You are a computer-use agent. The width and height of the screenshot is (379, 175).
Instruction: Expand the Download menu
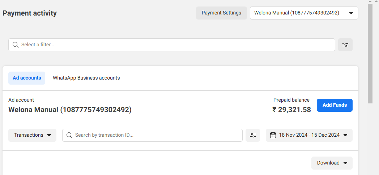coord(332,163)
